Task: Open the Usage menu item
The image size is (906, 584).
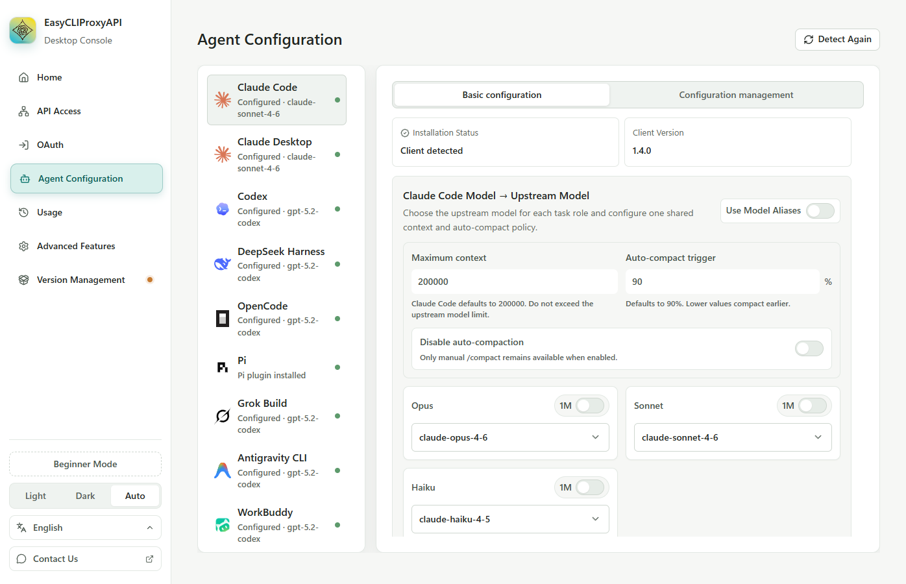Action: pos(86,212)
